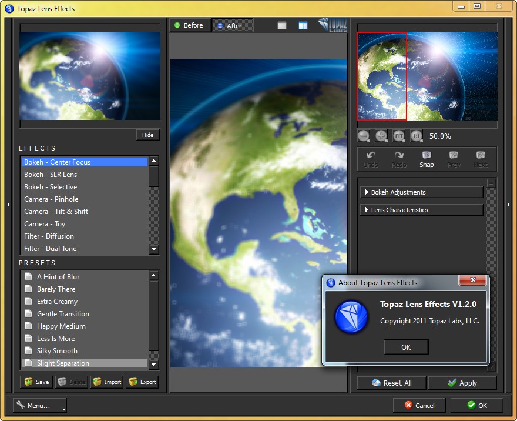Select Camera - Pinhole effect
This screenshot has height=421, width=517.
[85, 199]
